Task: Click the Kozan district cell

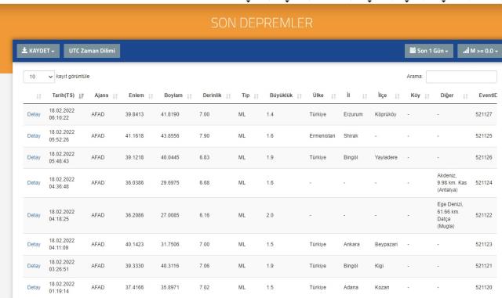Action: click(382, 288)
